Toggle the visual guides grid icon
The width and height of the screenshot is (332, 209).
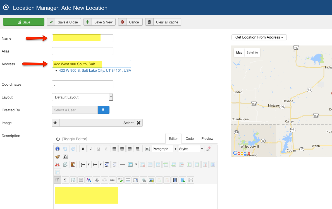(57, 180)
